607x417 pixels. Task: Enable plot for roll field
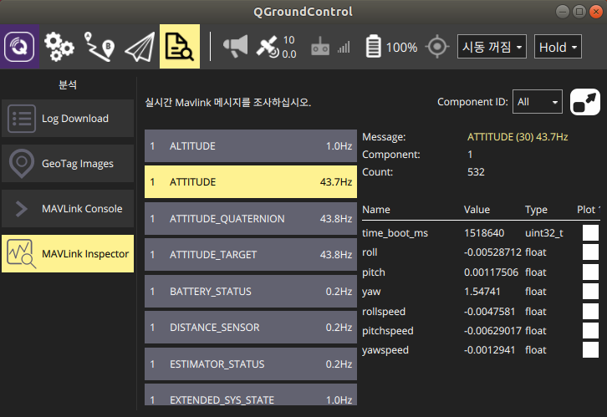click(590, 252)
